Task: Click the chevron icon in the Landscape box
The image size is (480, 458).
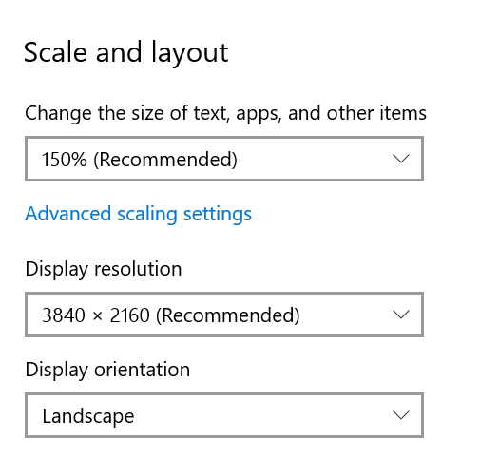Action: coord(401,415)
